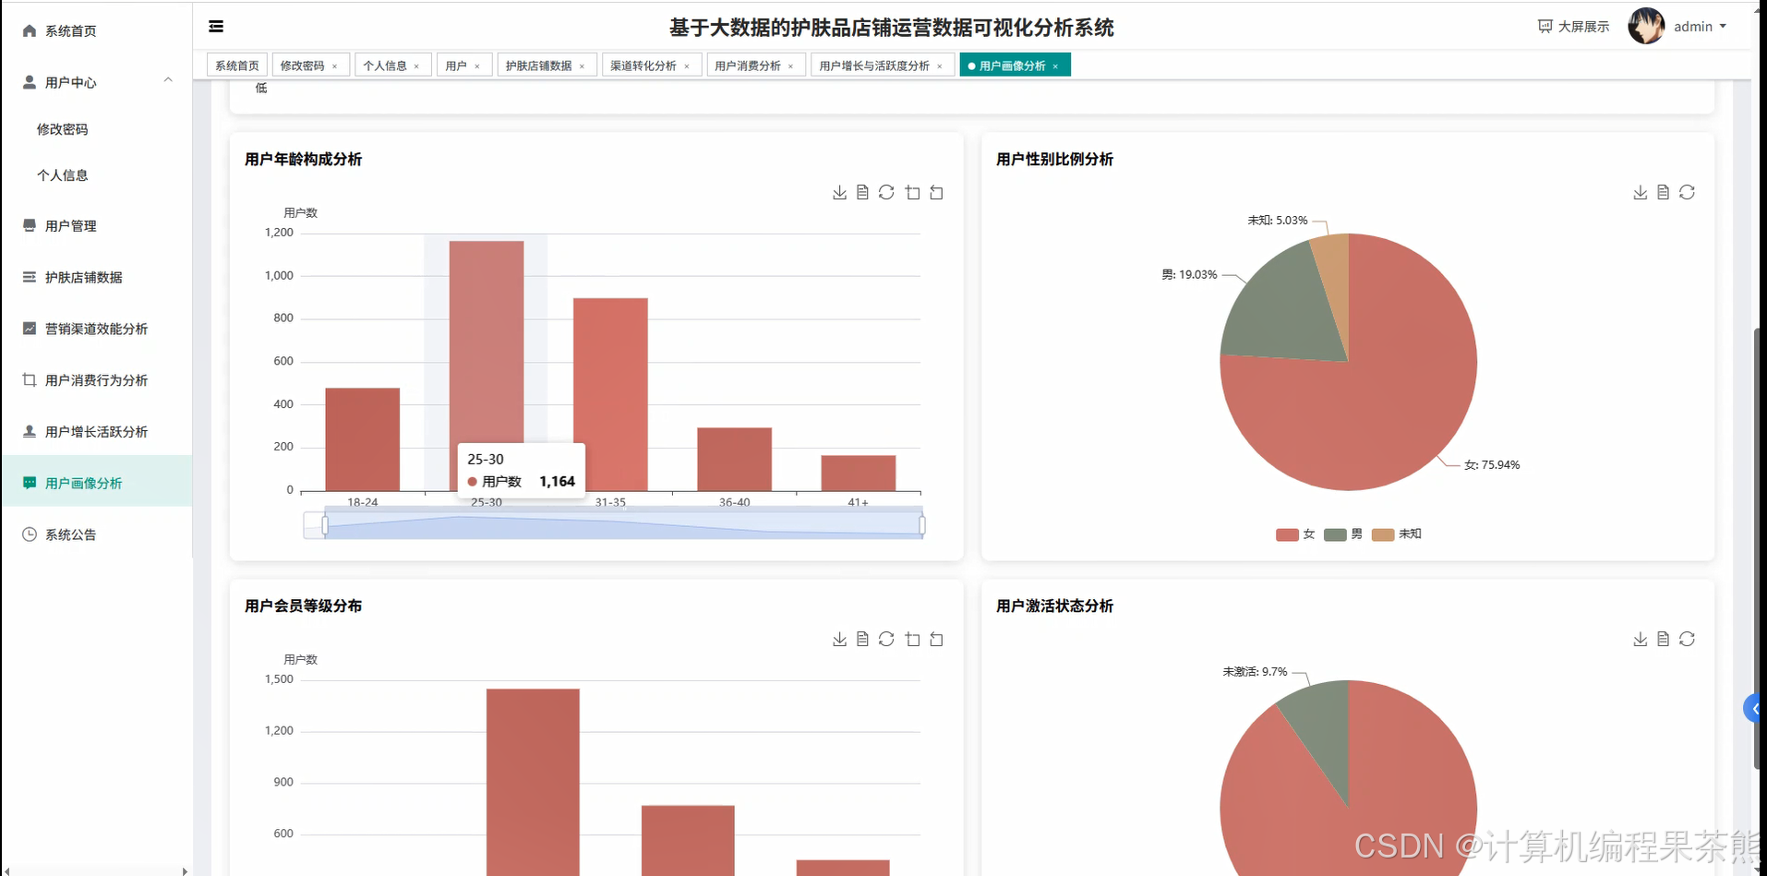Click the clock icon beside 系统公告
The image size is (1767, 876).
point(30,534)
